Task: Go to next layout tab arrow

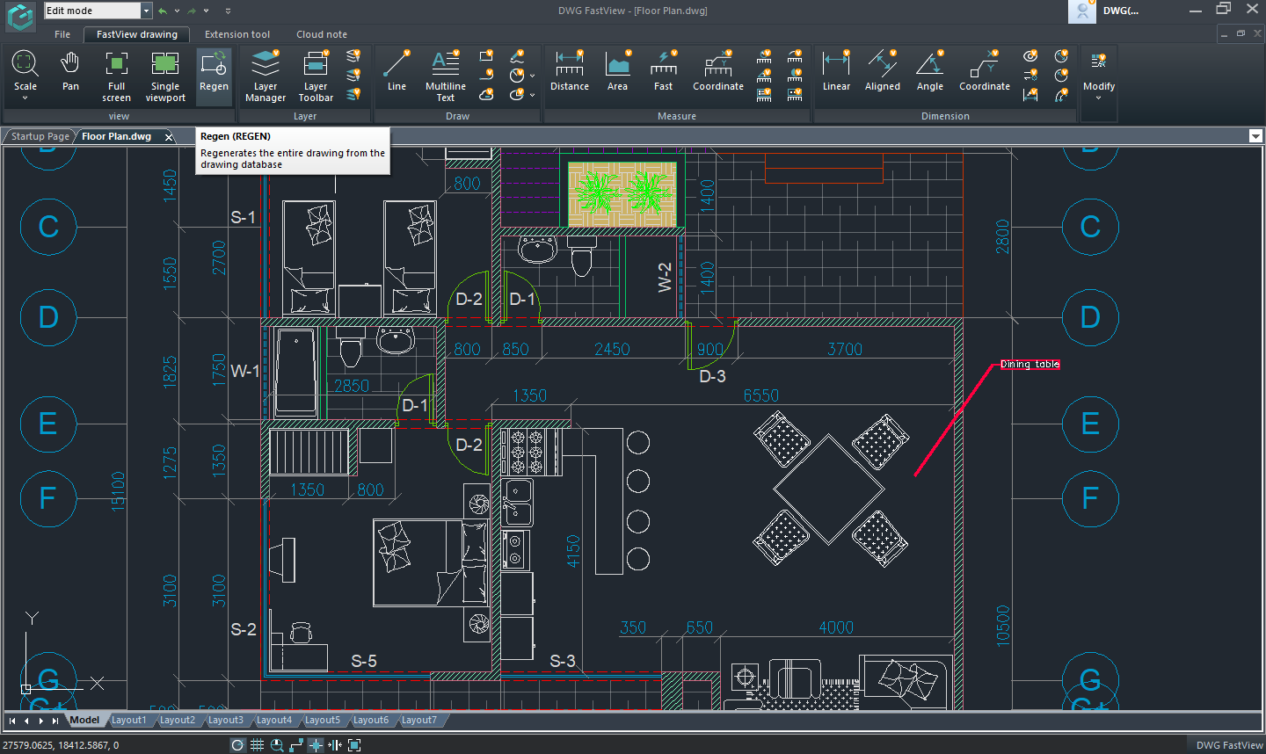Action: [40, 721]
